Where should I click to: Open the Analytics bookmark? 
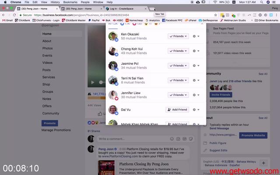click(x=153, y=21)
